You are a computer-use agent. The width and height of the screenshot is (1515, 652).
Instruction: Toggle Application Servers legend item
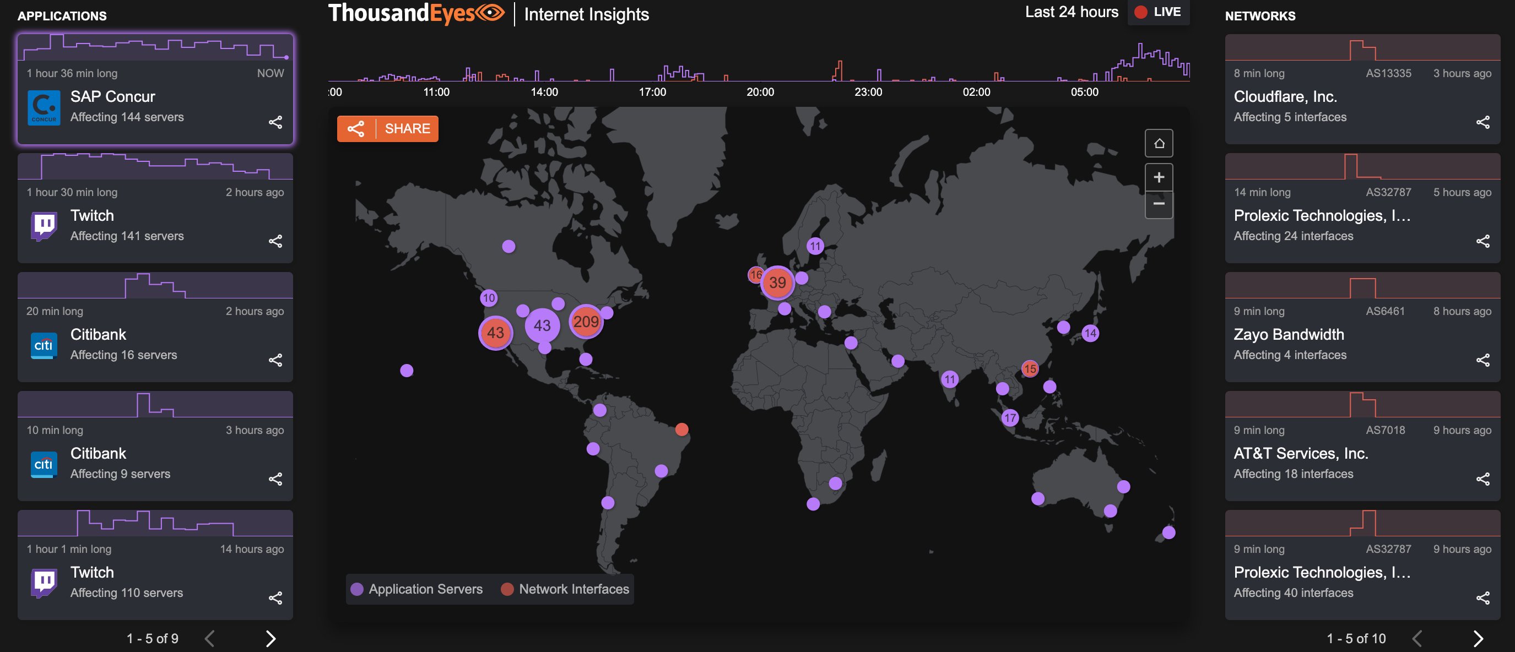coord(416,589)
